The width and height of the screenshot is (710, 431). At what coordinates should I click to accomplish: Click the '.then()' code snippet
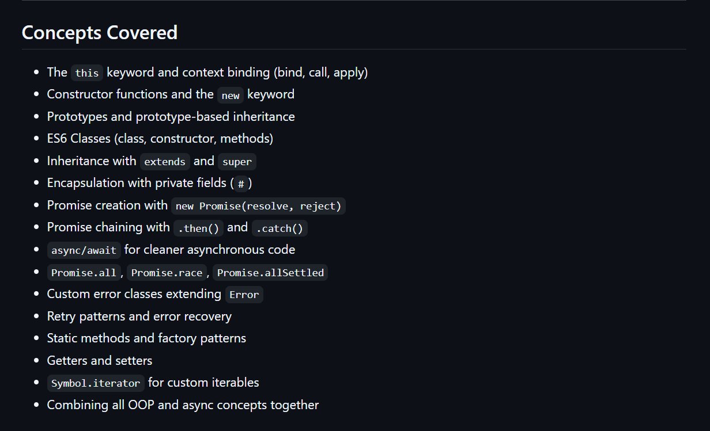[x=198, y=228]
